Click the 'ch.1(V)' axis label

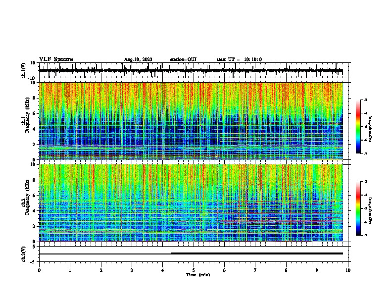[x=24, y=70]
